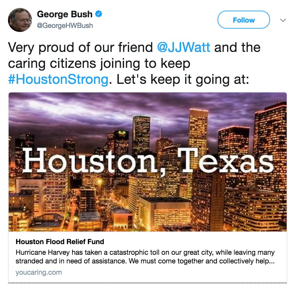
Task: Open the Houston skyline card image
Action: [x=148, y=162]
